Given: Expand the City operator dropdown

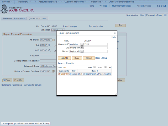Looking at the screenshot, I should pos(82,48).
